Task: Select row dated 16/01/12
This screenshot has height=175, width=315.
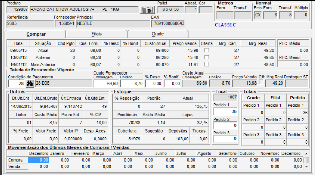Action: tap(141, 64)
